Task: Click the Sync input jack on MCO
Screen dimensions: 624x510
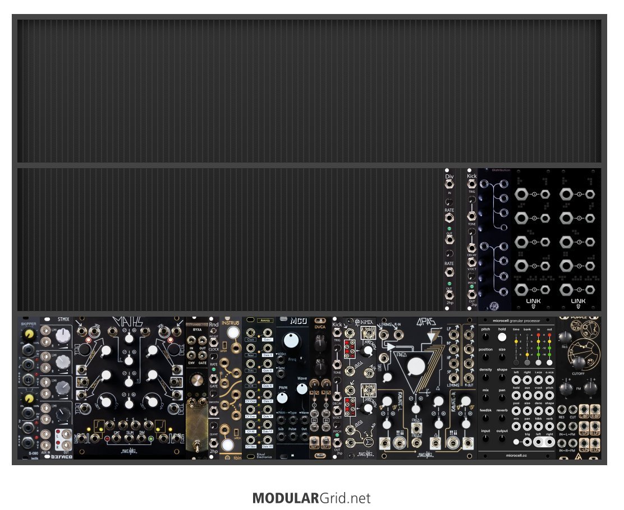Action: 281,374
